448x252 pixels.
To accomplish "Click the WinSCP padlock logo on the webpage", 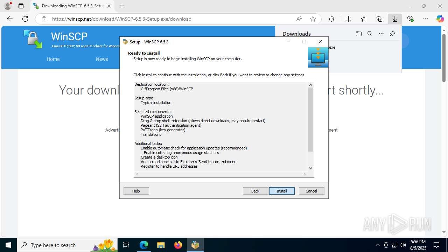I will [33, 39].
